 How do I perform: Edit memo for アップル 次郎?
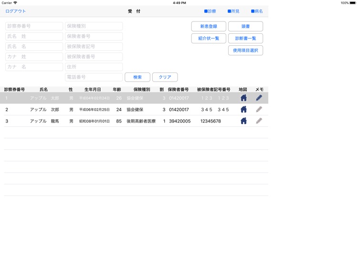(x=259, y=110)
